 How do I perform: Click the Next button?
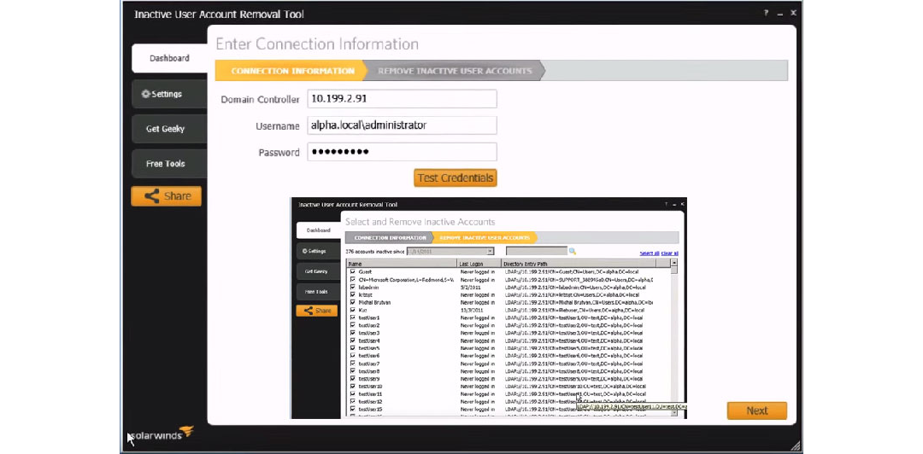click(757, 410)
